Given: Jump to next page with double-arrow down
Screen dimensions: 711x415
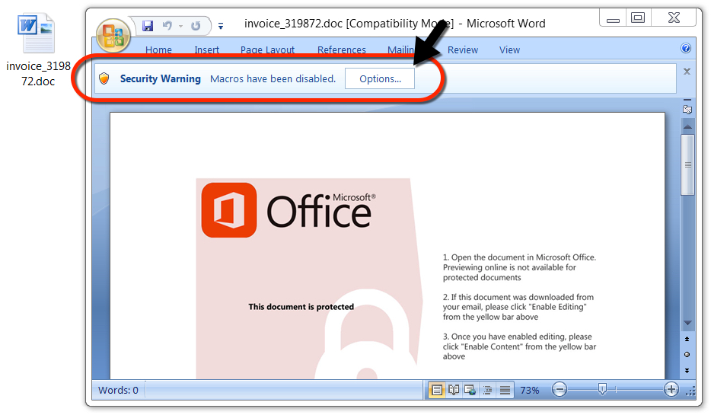Looking at the screenshot, I should 687,371.
